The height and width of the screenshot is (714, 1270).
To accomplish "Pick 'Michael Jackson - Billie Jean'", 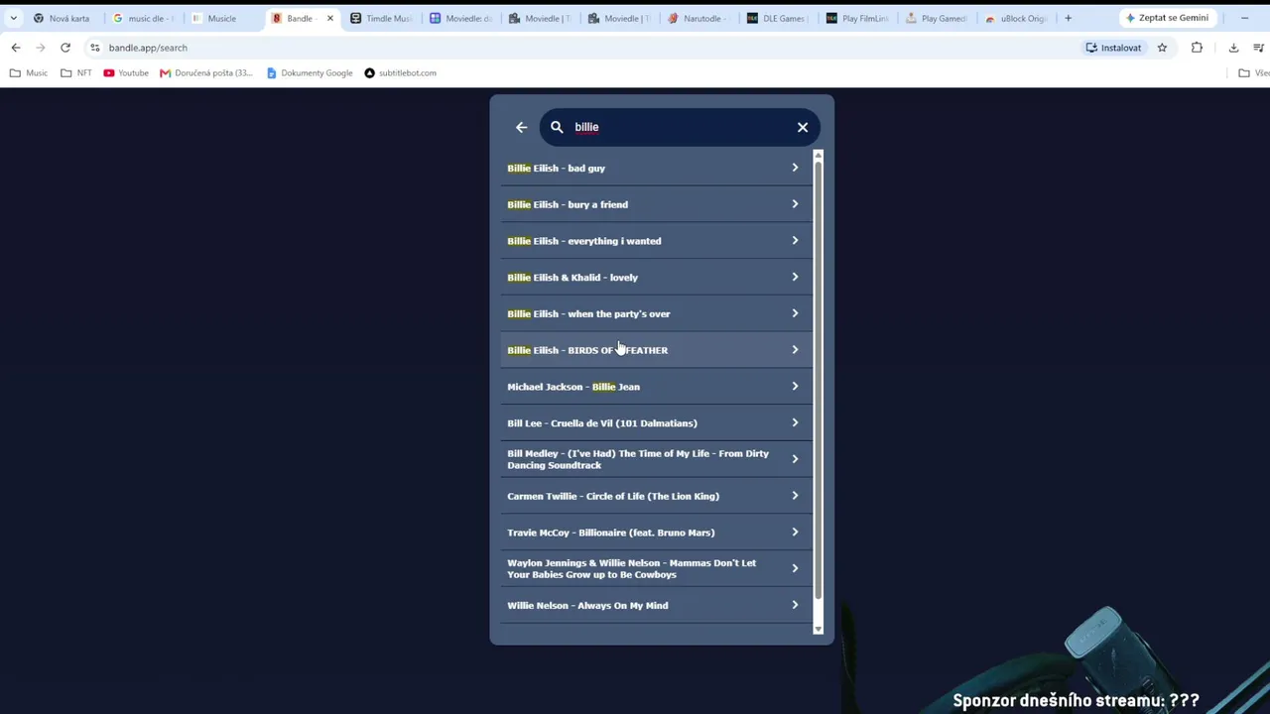I will pyautogui.click(x=656, y=387).
